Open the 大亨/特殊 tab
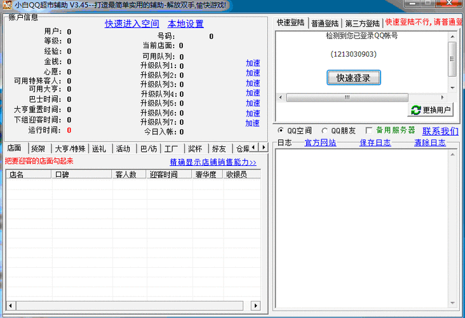 70,148
